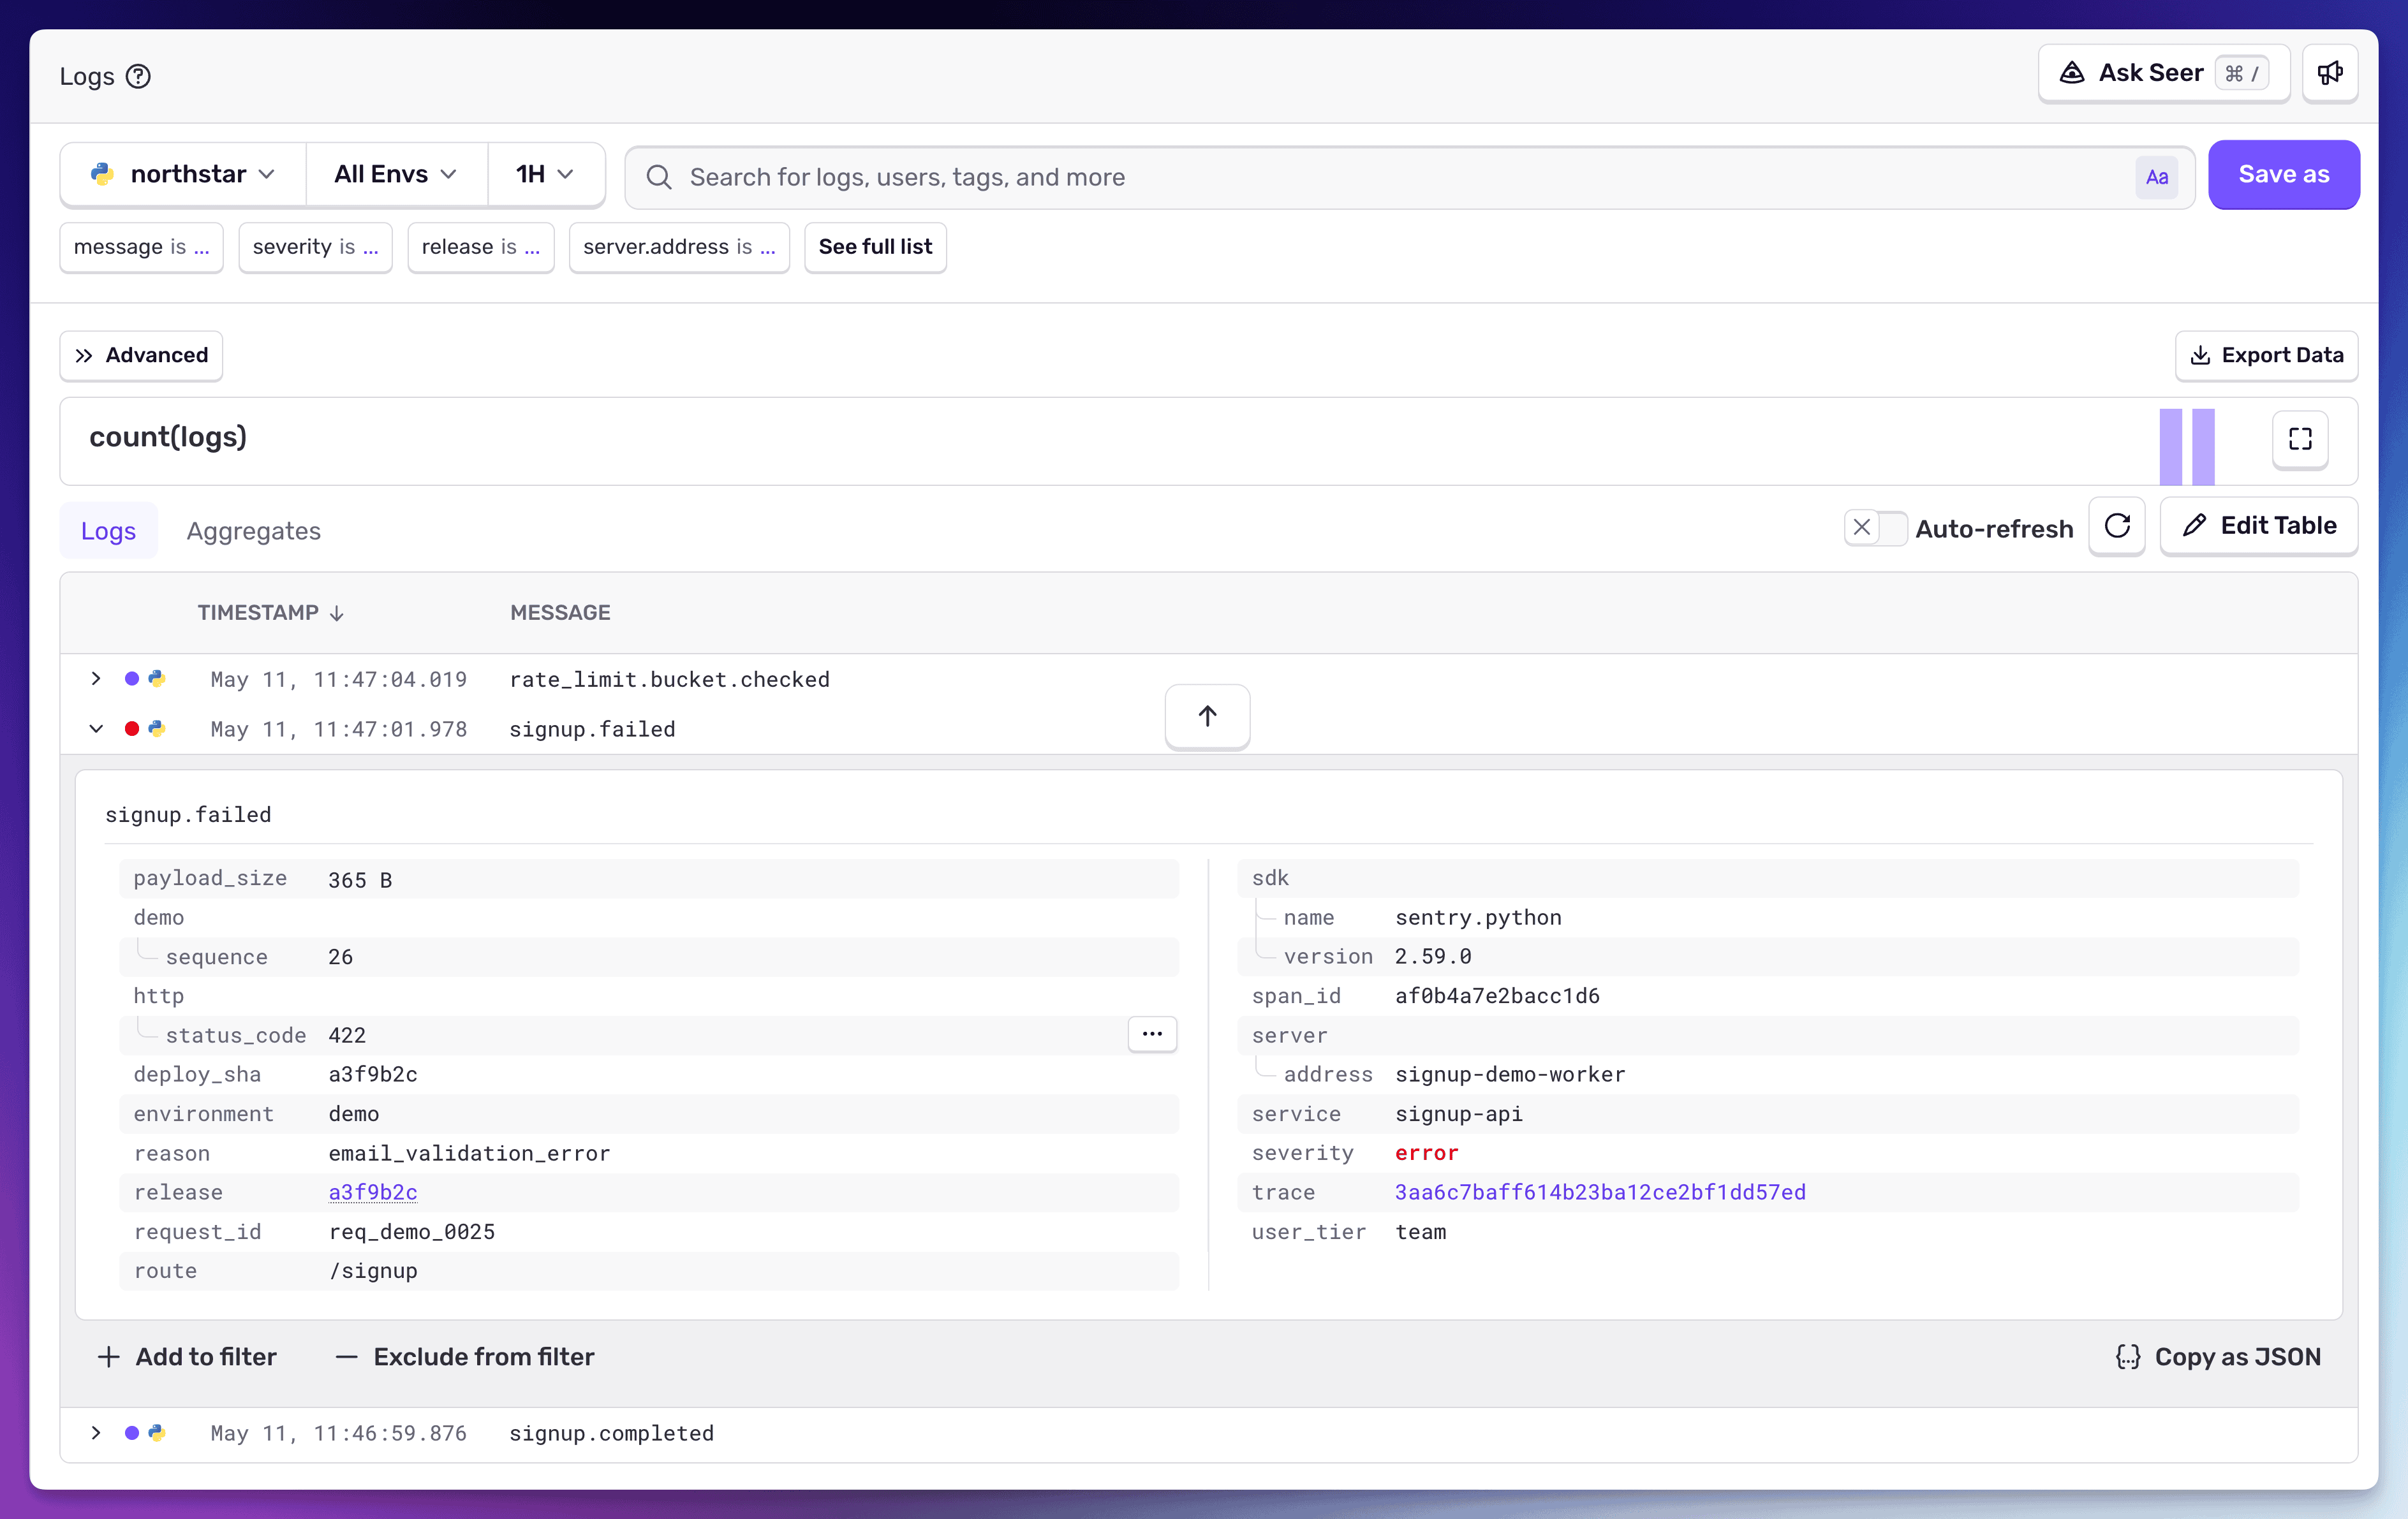Screen dimensions: 2408x1519
Task: Open the 1H time range dropdown
Action: 545,174
